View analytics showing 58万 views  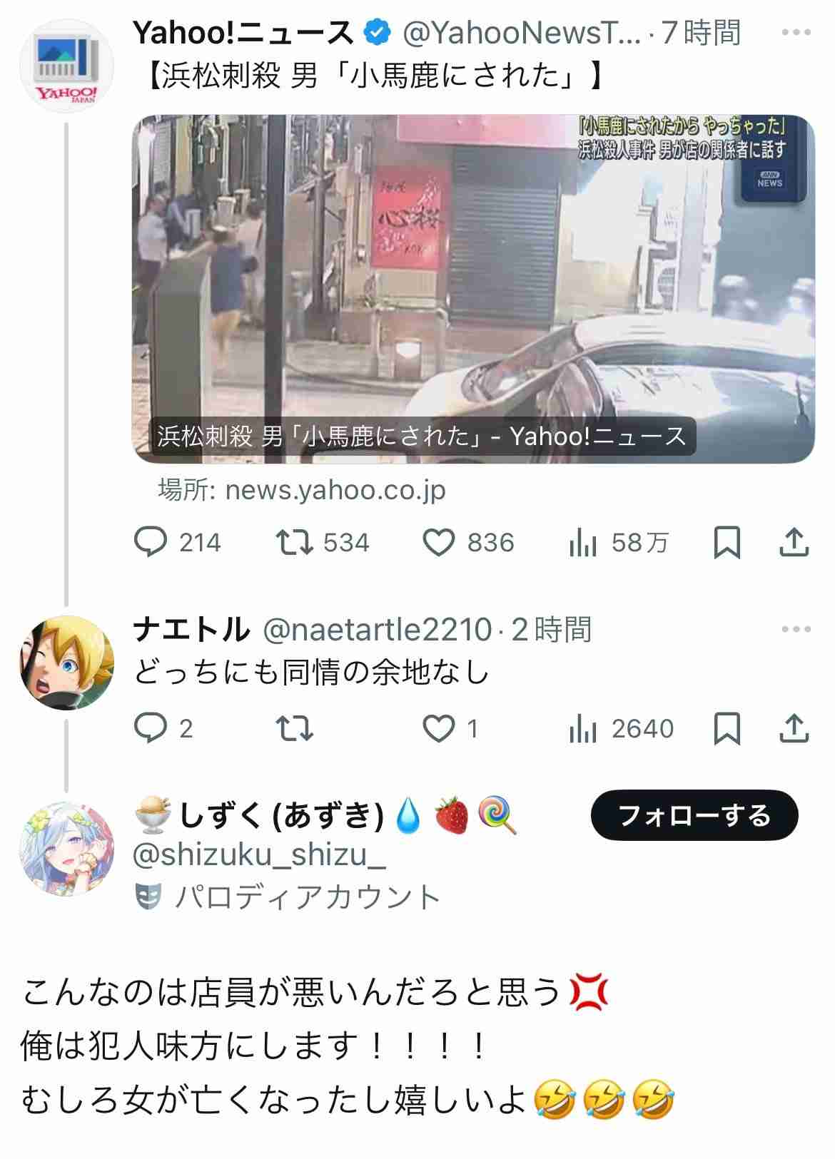point(619,543)
